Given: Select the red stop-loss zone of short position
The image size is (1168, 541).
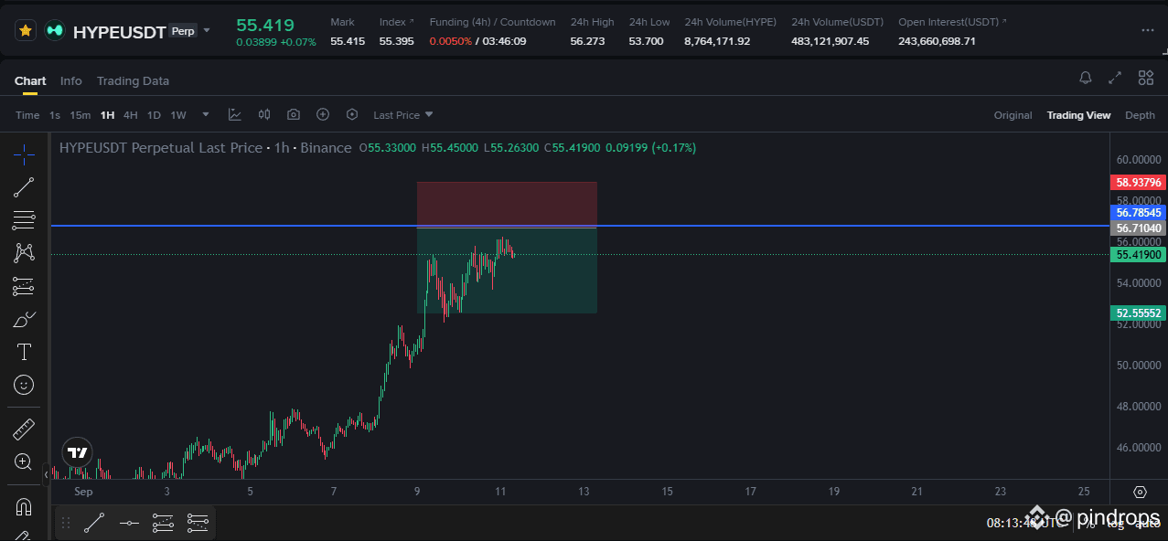Looking at the screenshot, I should [x=507, y=204].
